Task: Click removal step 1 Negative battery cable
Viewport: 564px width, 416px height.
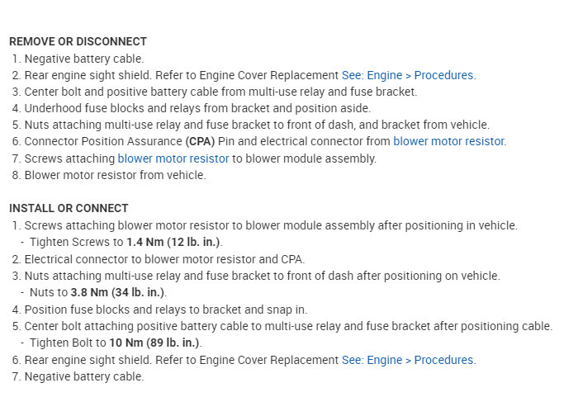Action: tap(83, 59)
